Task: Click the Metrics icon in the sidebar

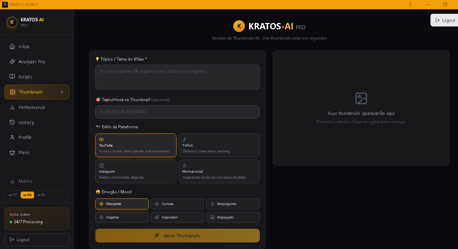Action: (x=12, y=181)
